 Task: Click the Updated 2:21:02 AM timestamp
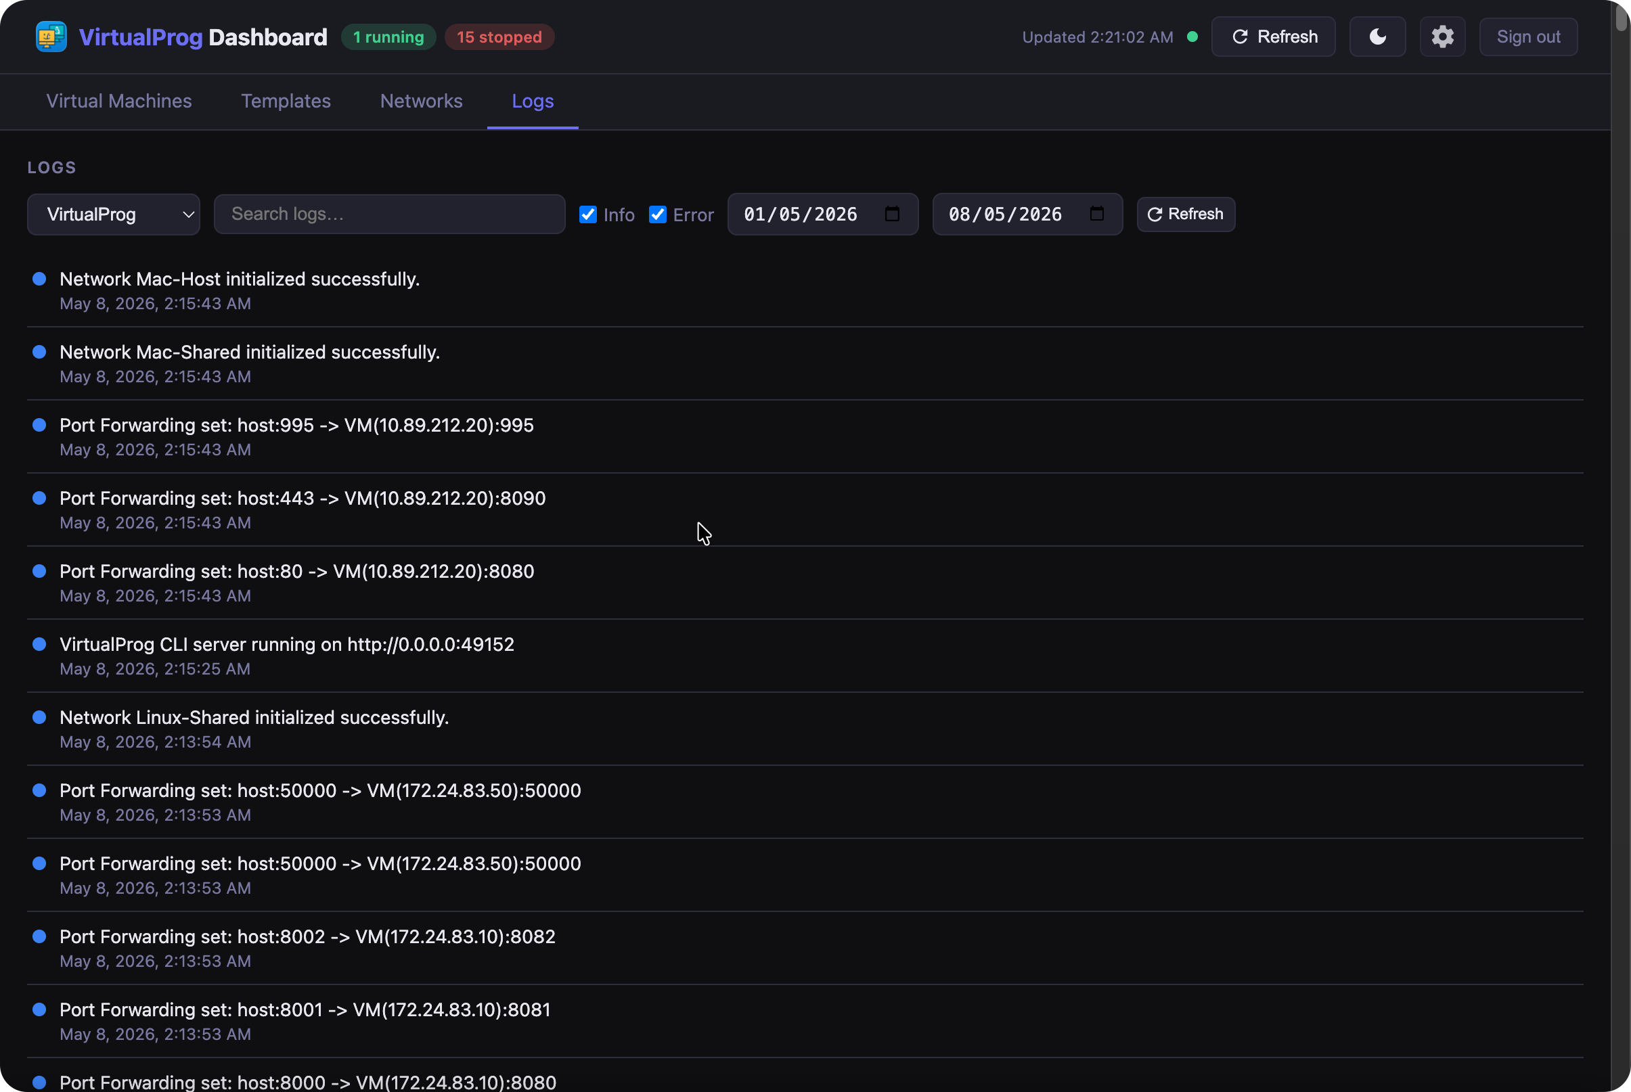(x=1098, y=37)
